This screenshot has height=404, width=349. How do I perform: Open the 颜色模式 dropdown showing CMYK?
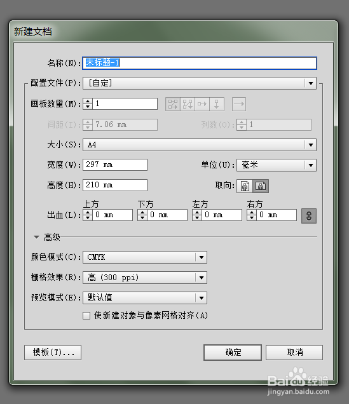(x=145, y=257)
